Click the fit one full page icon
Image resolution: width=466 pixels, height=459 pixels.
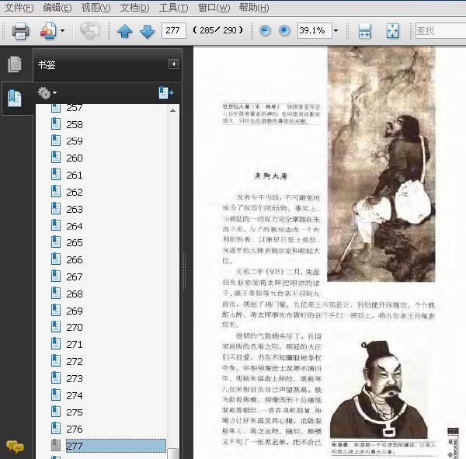pos(392,30)
